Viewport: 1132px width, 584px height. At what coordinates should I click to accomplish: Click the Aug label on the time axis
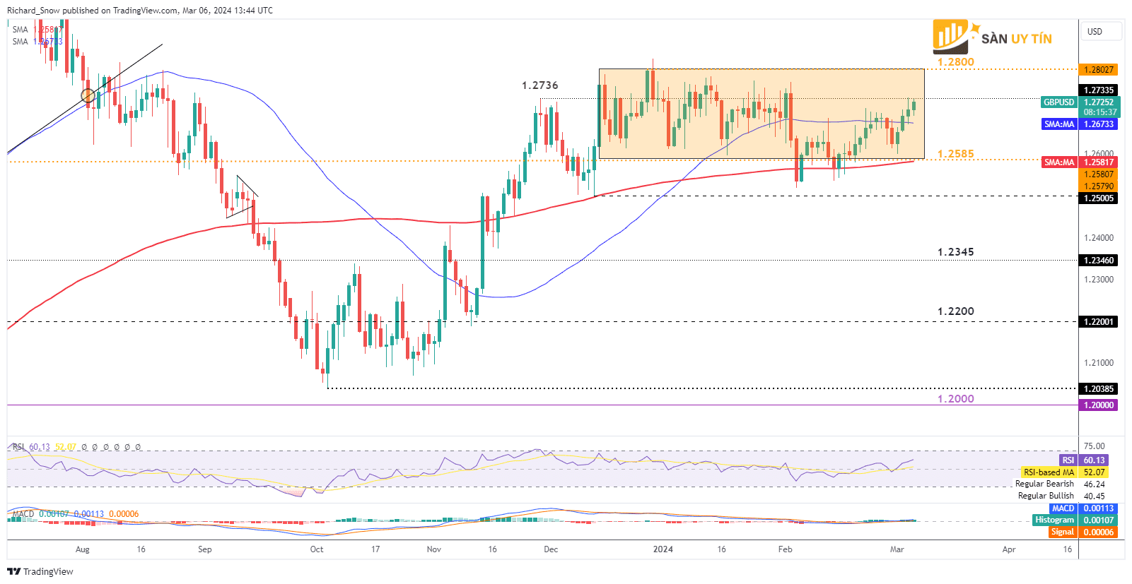click(83, 549)
